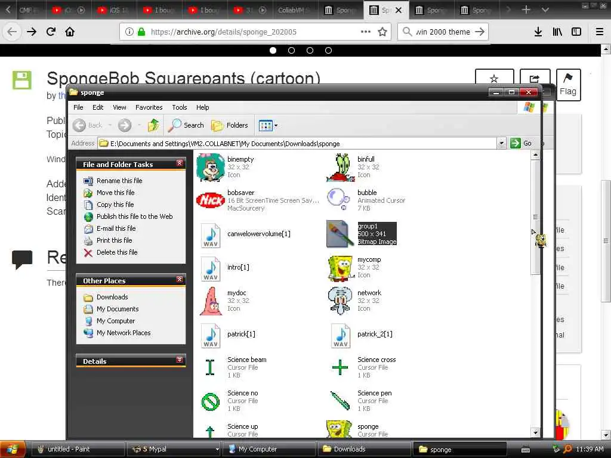Select the Science cross cursor file
611x458 pixels.
click(363, 367)
